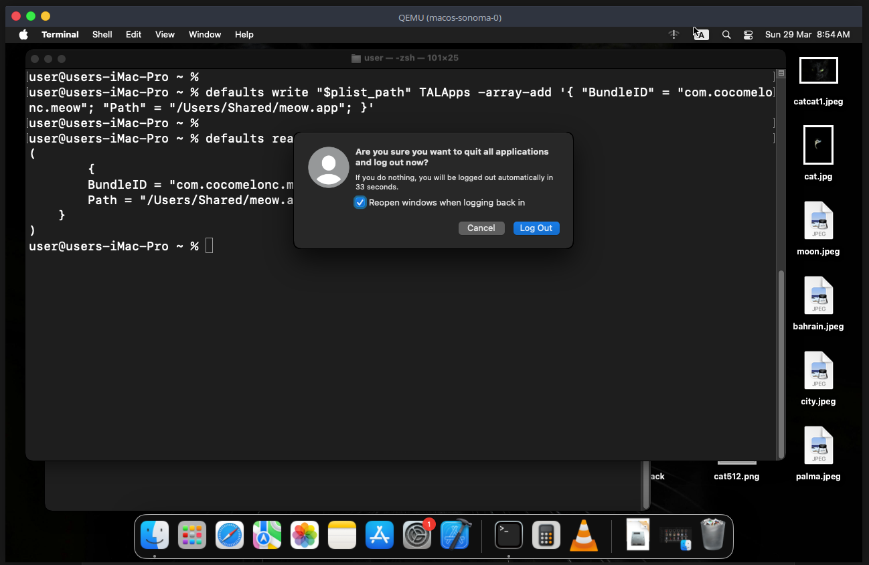
Task: Click the clock date in menu bar
Action: (x=807, y=35)
